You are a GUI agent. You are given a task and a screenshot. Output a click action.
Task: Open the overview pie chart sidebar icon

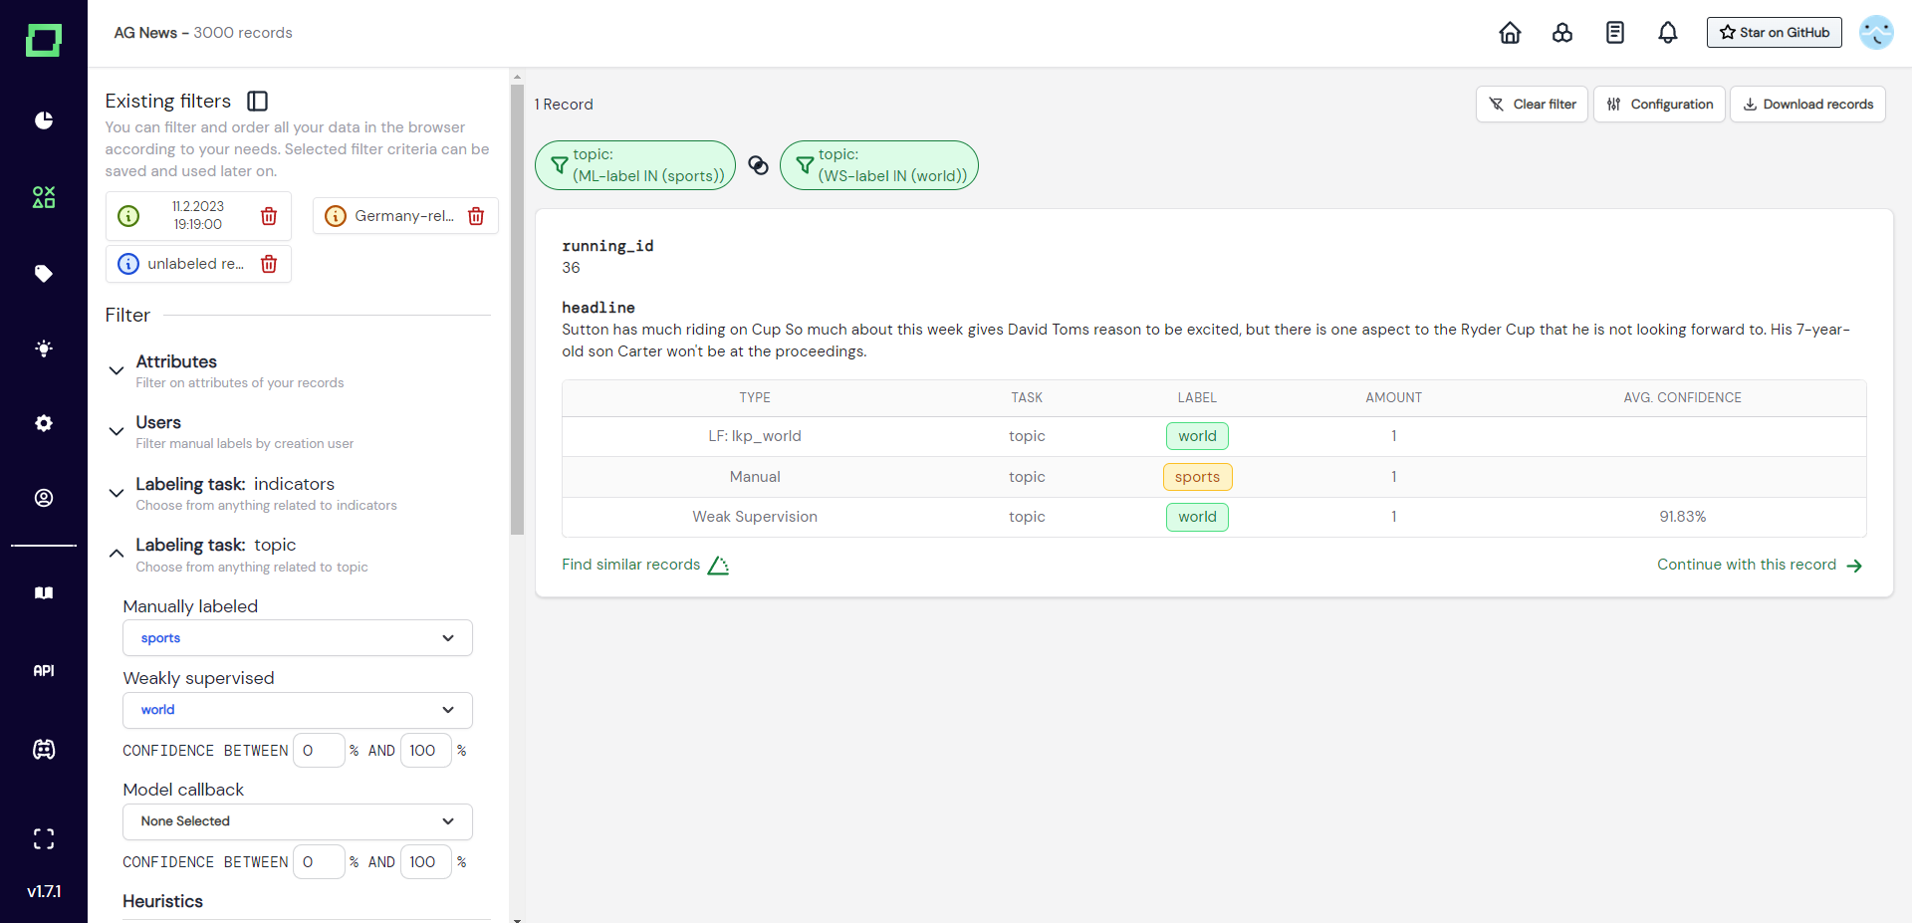[44, 120]
